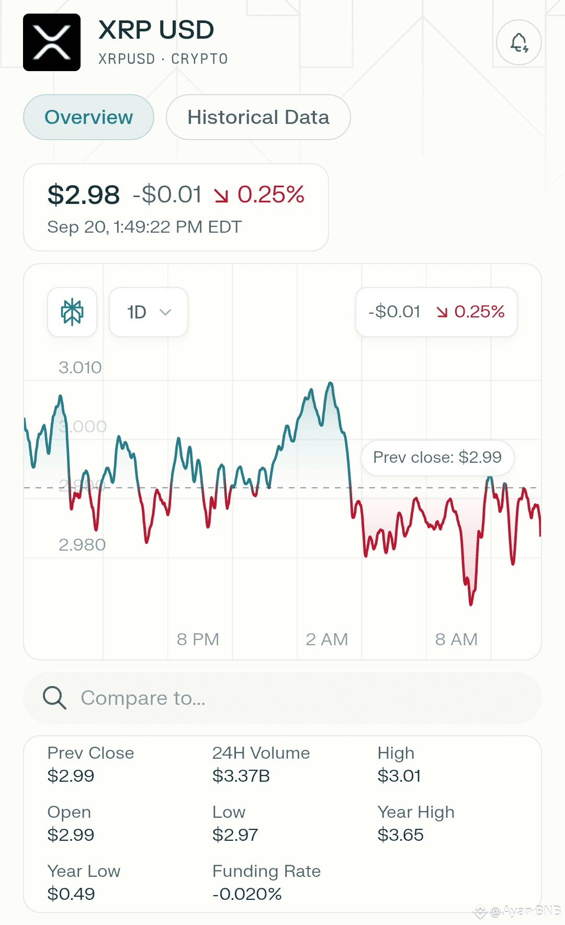Image resolution: width=565 pixels, height=925 pixels.
Task: Click the 2 AM chart time marker
Action: (327, 639)
